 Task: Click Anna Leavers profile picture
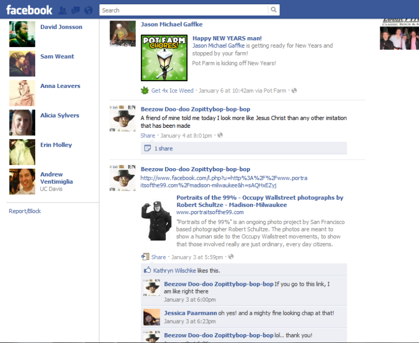pyautogui.click(x=22, y=93)
